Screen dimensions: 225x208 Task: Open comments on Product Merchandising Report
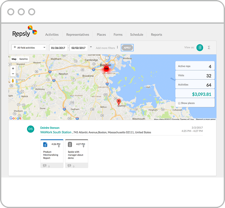click(x=45, y=166)
